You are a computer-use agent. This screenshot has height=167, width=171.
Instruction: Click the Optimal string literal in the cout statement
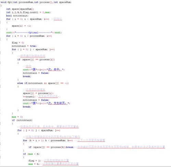[x=34, y=33]
